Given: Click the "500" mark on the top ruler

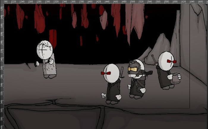Looking at the screenshot, I should tap(133, 1).
